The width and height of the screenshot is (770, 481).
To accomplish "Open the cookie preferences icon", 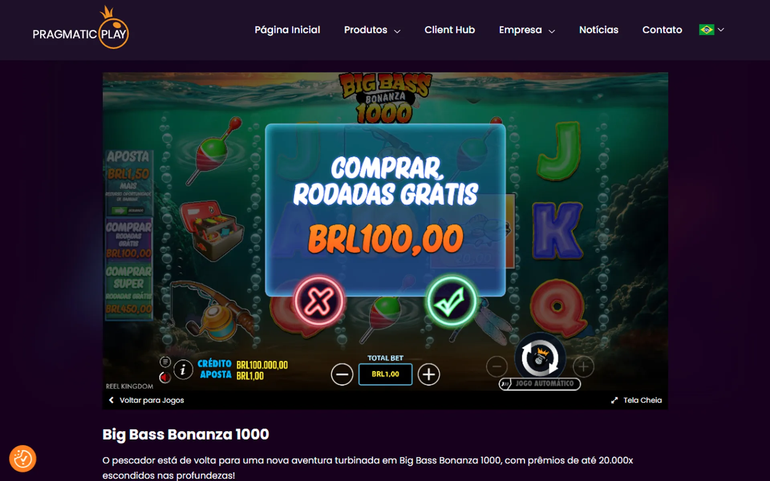I will tap(23, 459).
